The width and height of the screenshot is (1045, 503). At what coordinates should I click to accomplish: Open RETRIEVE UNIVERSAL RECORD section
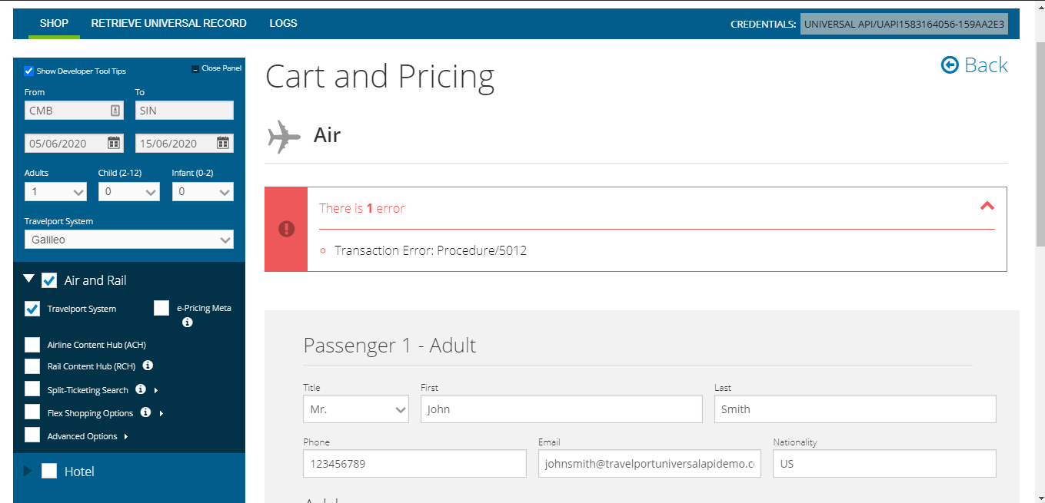168,23
